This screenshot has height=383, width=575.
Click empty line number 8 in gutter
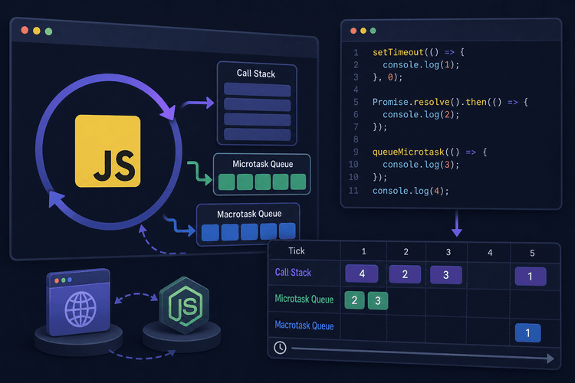[x=356, y=139]
